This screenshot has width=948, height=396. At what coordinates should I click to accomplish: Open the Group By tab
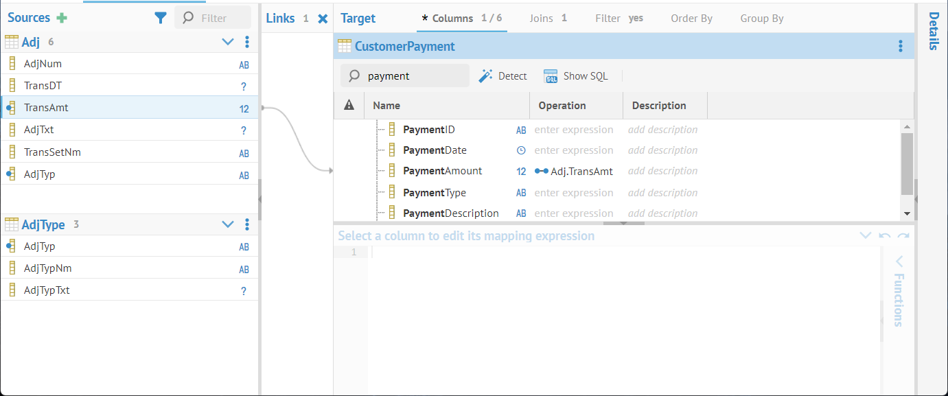pyautogui.click(x=761, y=19)
